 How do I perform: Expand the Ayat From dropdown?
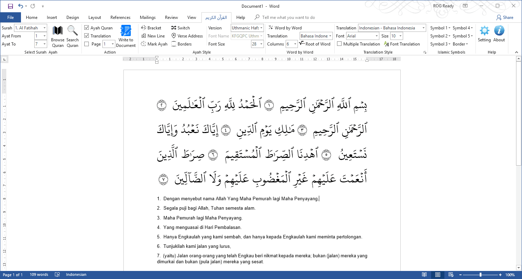pos(44,36)
